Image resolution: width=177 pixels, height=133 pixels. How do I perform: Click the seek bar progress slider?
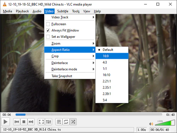pyautogui.click(x=89, y=115)
